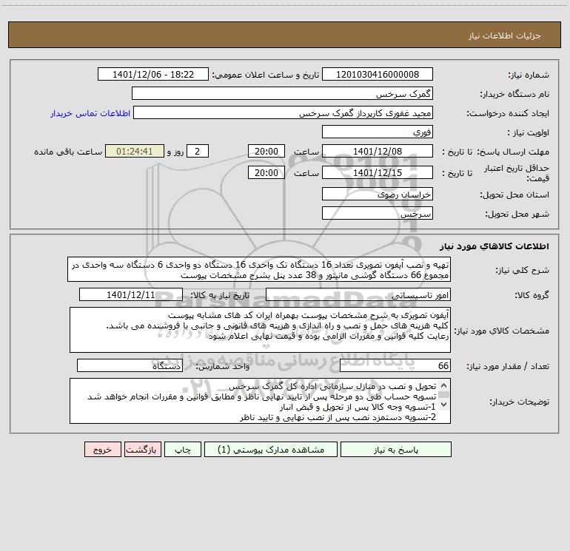Click the requester field مجید غفوری
The height and width of the screenshot is (551, 570).
(x=283, y=113)
